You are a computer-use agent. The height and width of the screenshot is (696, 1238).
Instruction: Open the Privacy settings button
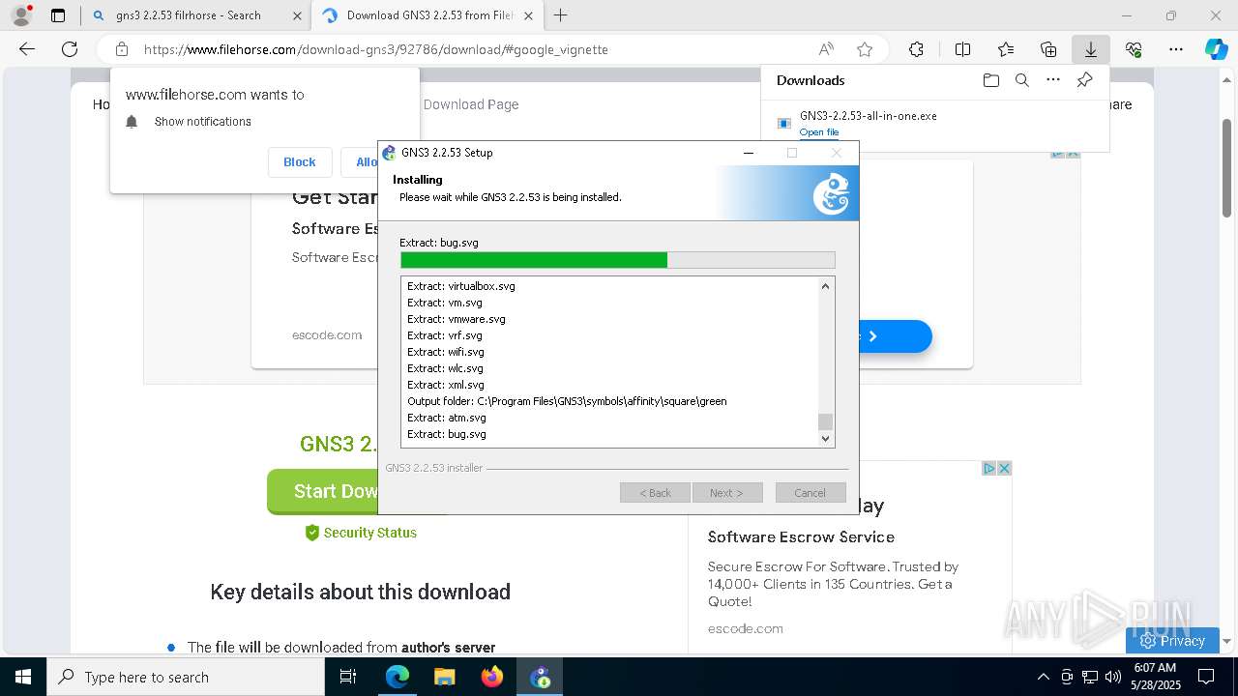tap(1172, 640)
